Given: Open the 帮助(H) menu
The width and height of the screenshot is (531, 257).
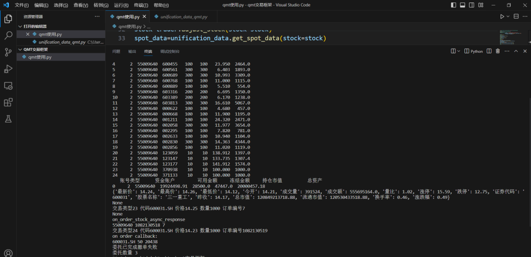Looking at the screenshot, I should click(161, 5).
